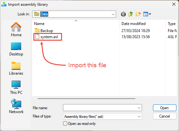Click the Open button
The image size is (179, 131).
[165, 108]
